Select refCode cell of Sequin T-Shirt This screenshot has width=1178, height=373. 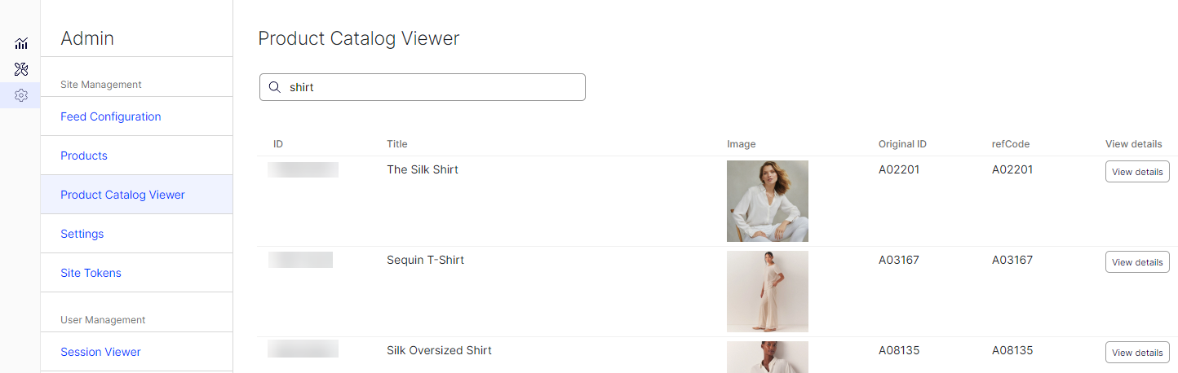pos(1012,260)
